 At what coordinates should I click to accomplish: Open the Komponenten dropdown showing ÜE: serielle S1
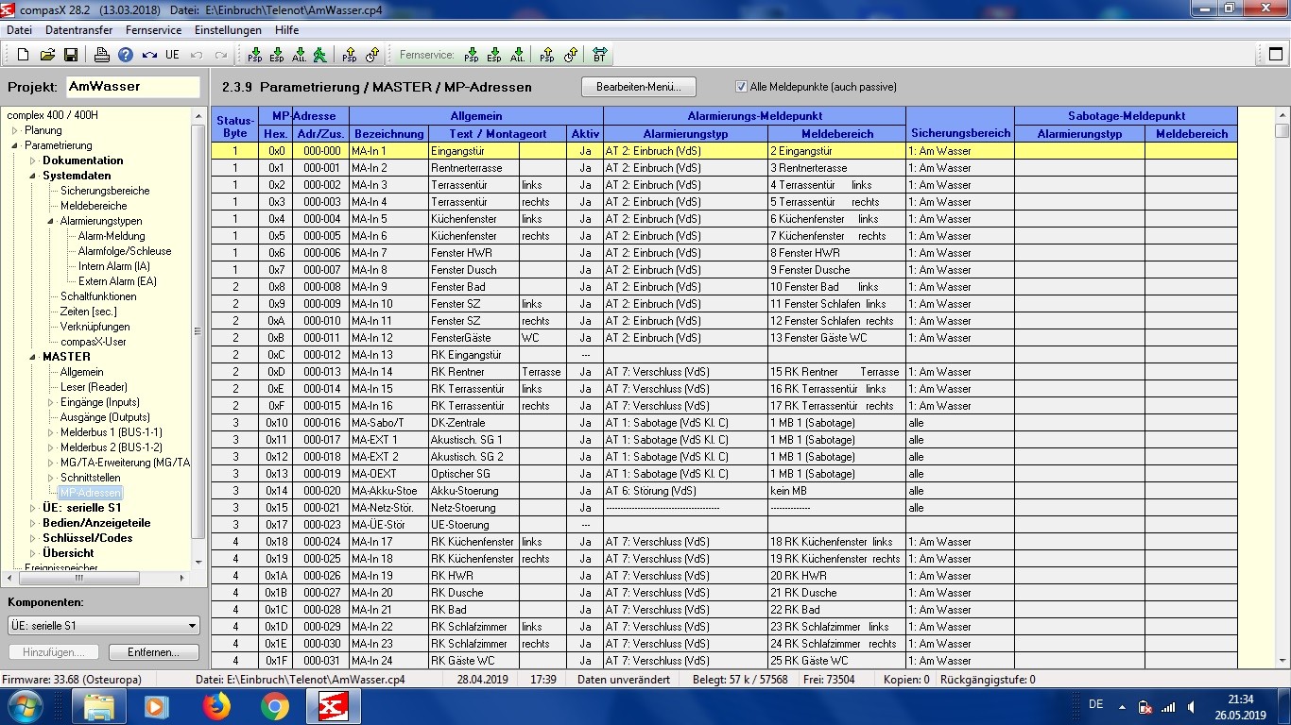[104, 625]
